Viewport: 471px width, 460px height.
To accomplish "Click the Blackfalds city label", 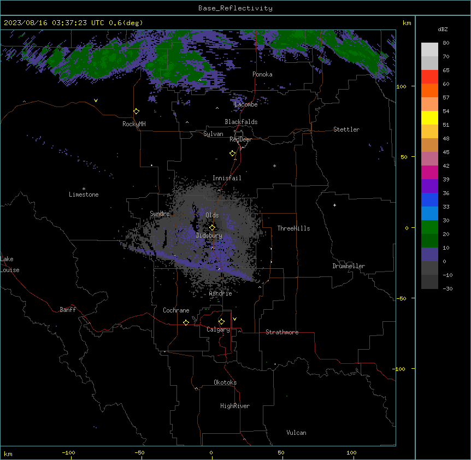I will coord(241,122).
